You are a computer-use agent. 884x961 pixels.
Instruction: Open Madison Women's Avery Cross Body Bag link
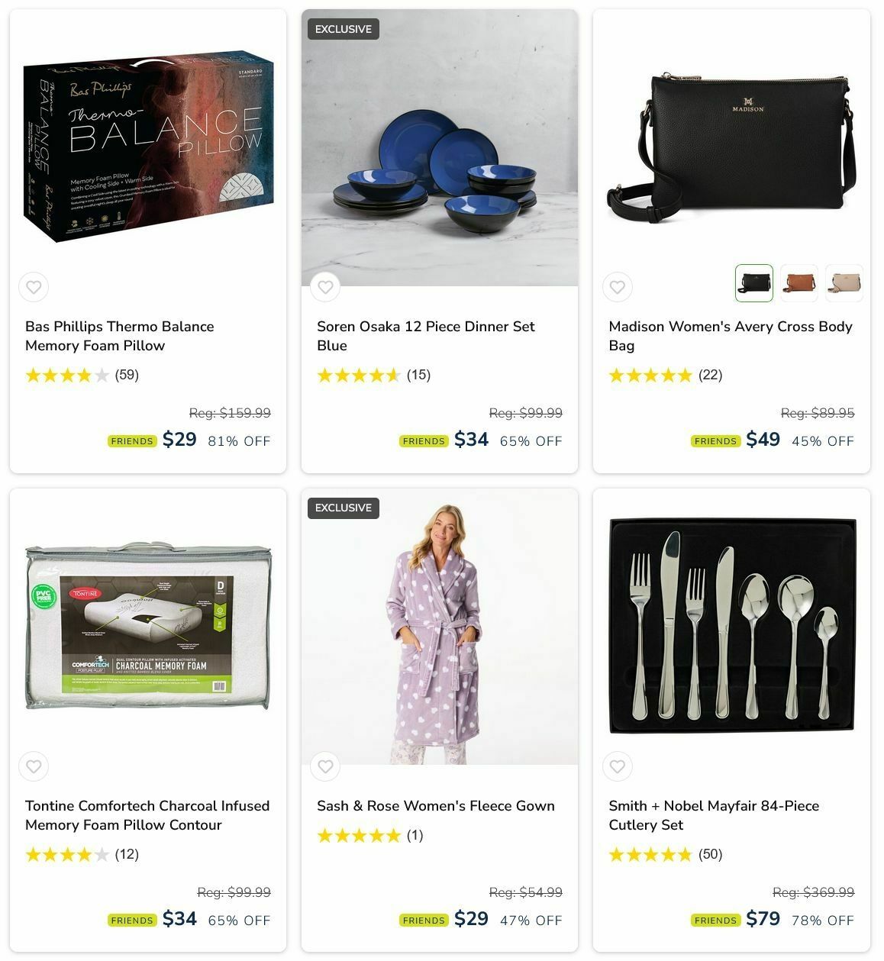(x=731, y=336)
